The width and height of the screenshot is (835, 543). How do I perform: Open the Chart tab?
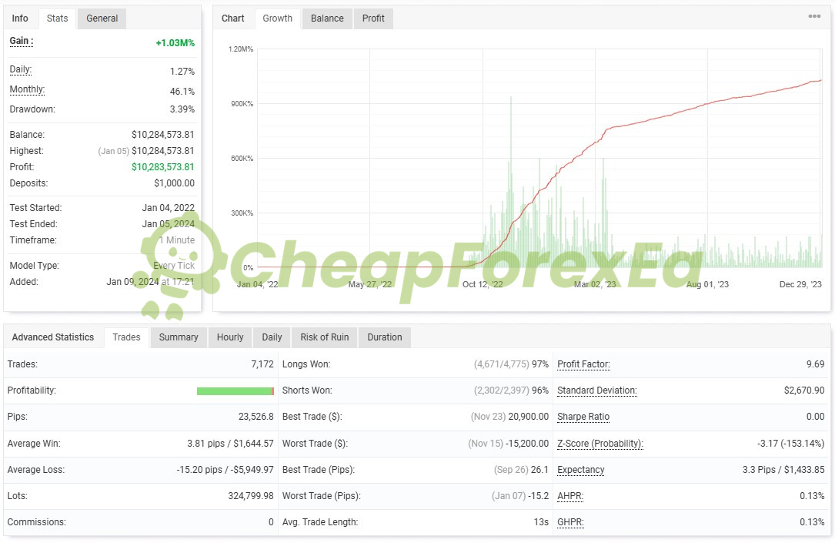232,18
